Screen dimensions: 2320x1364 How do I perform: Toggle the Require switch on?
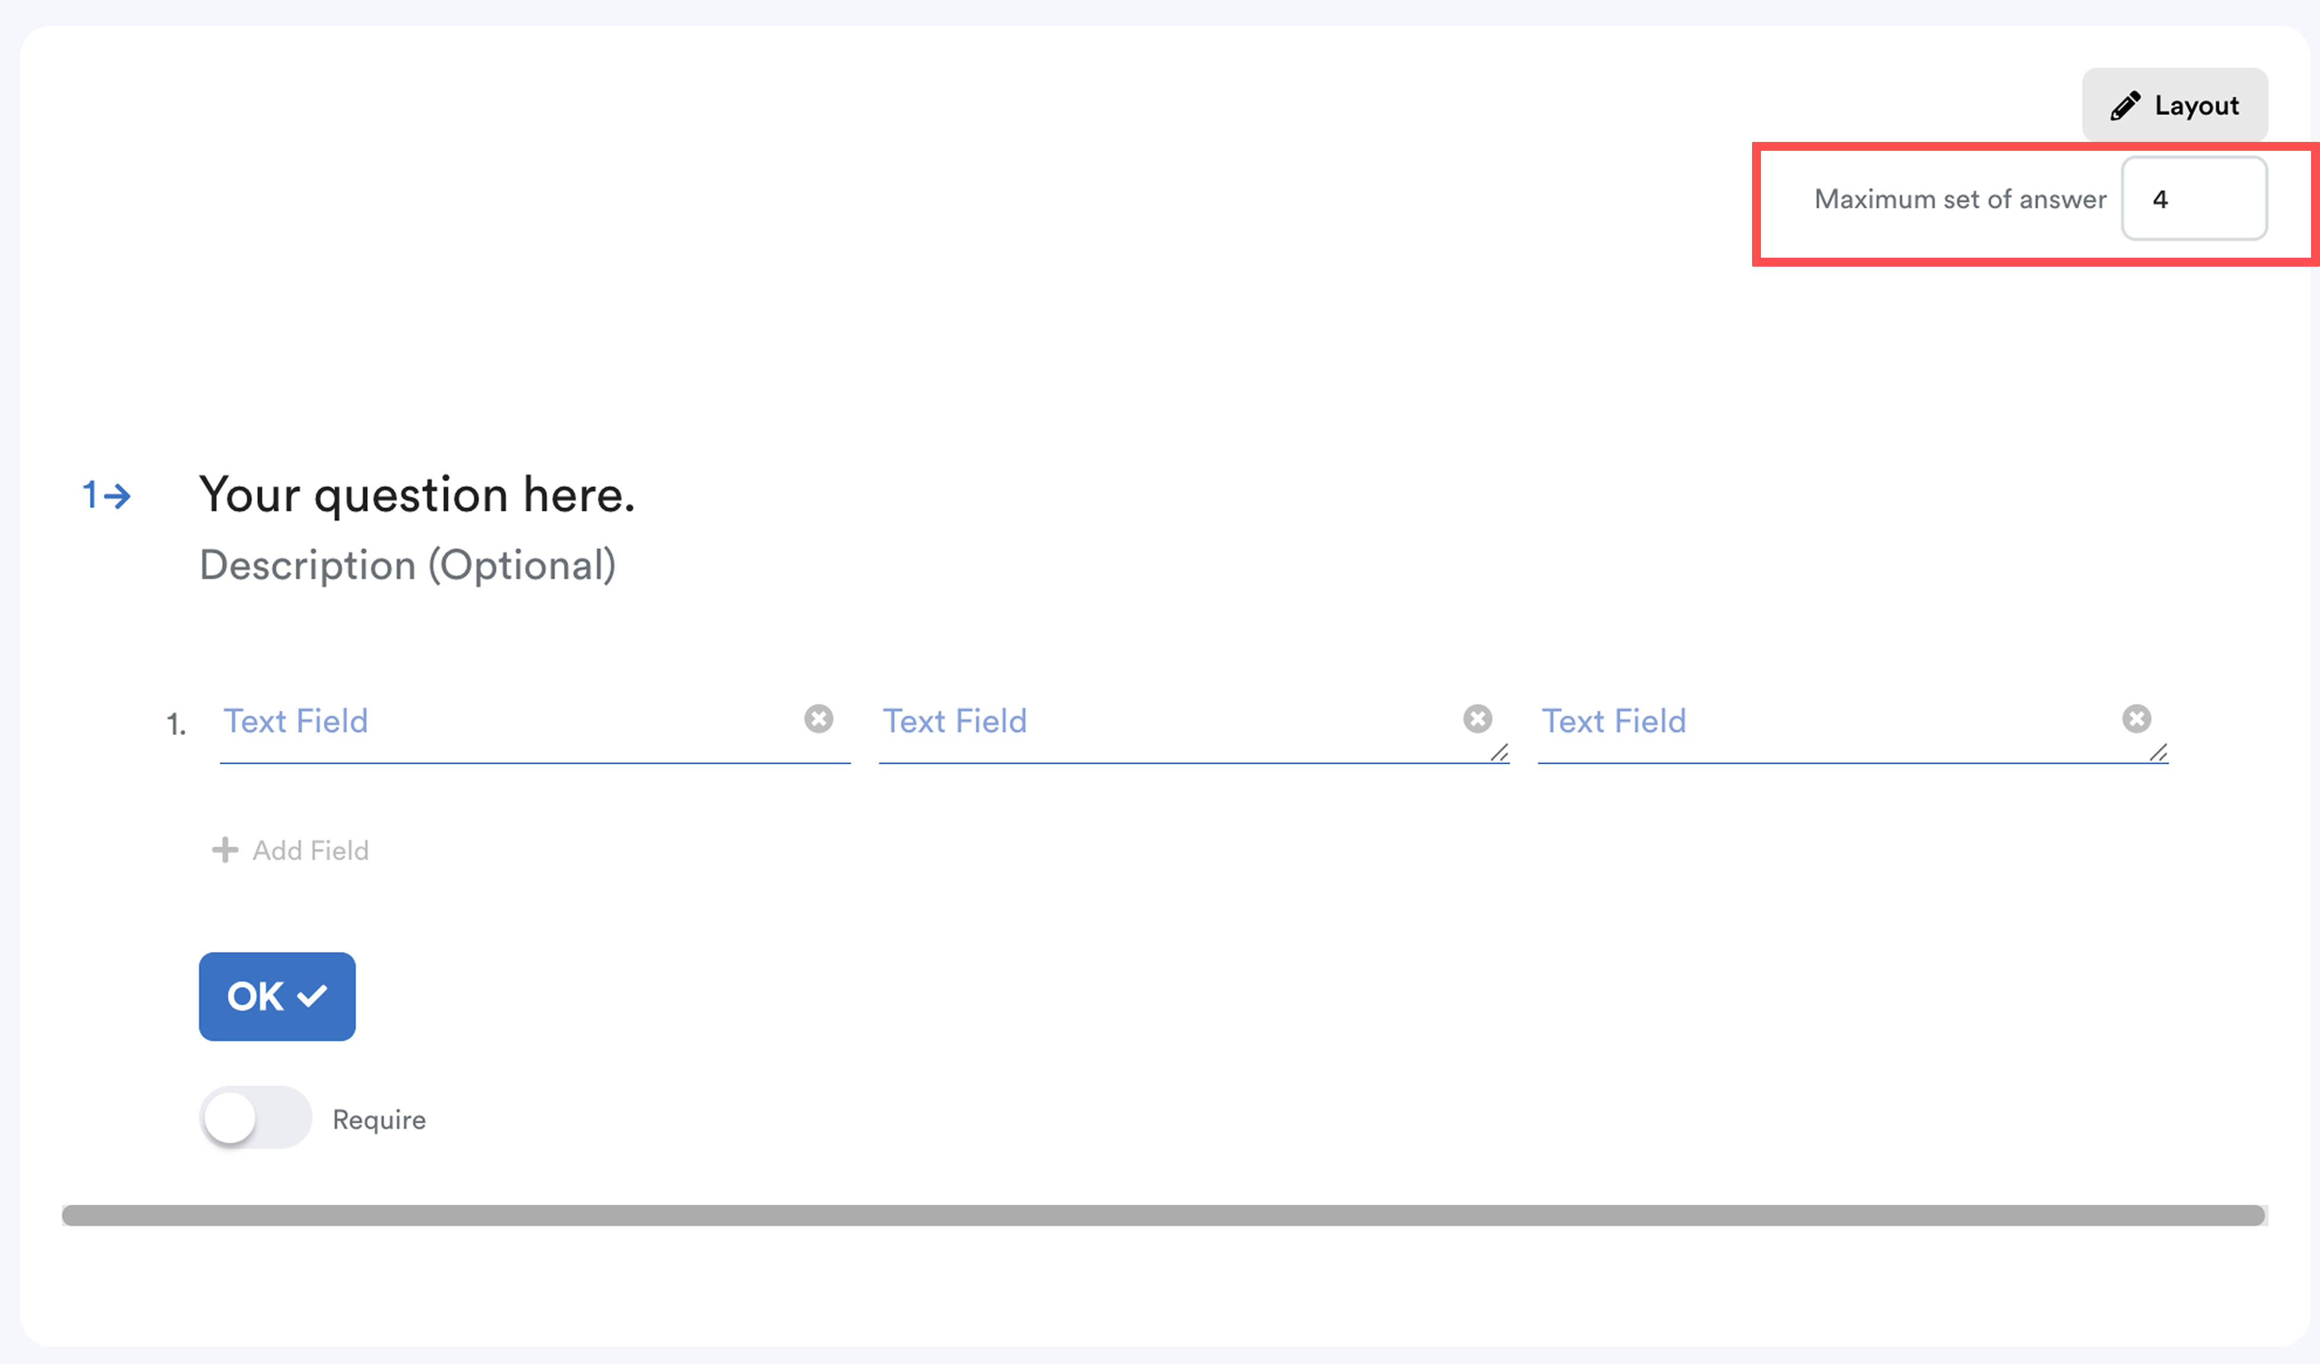click(x=255, y=1118)
